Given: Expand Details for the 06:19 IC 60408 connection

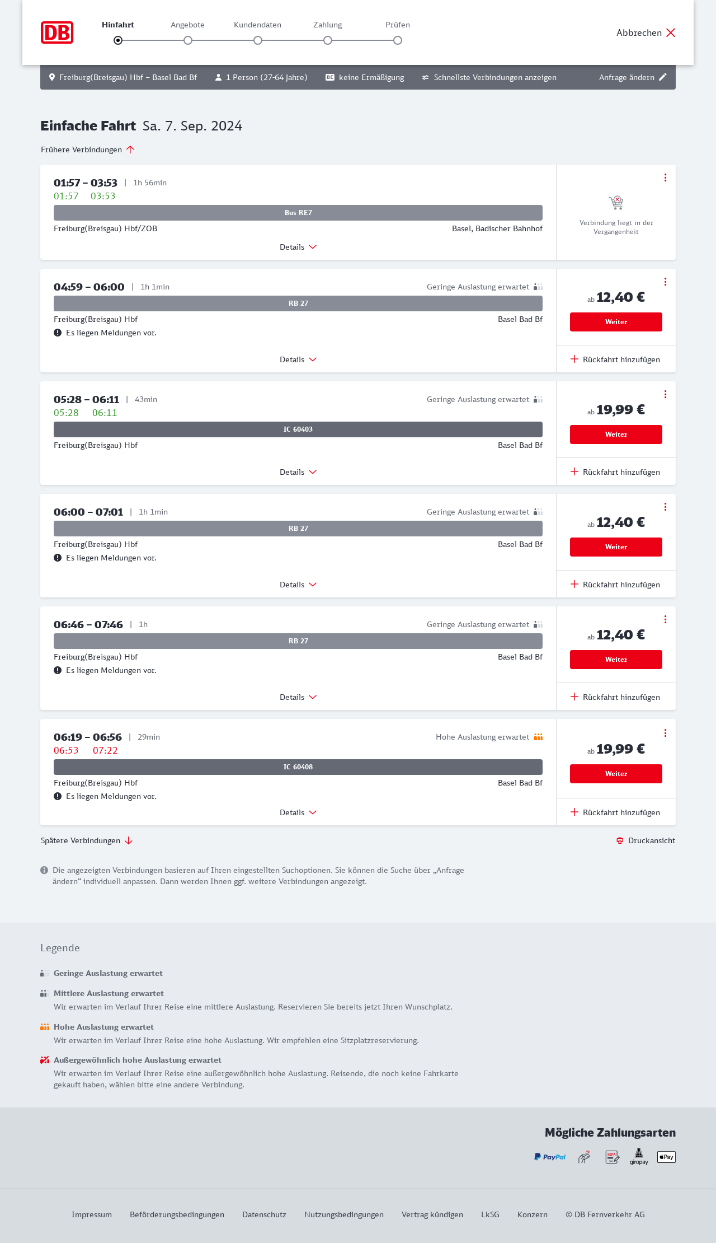Looking at the screenshot, I should [298, 812].
